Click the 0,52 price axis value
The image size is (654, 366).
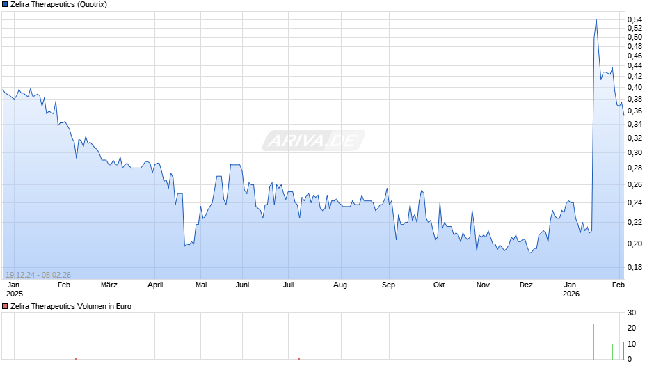click(635, 28)
